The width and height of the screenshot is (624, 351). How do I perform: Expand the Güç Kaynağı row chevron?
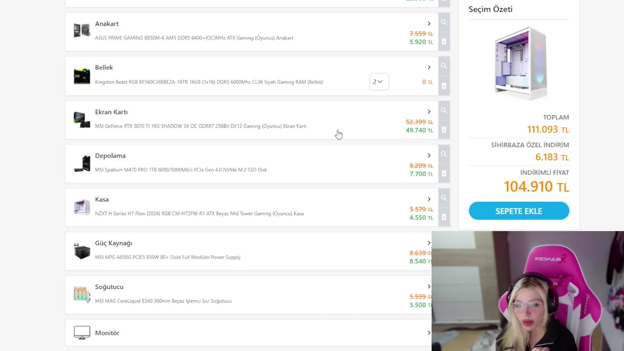click(429, 243)
